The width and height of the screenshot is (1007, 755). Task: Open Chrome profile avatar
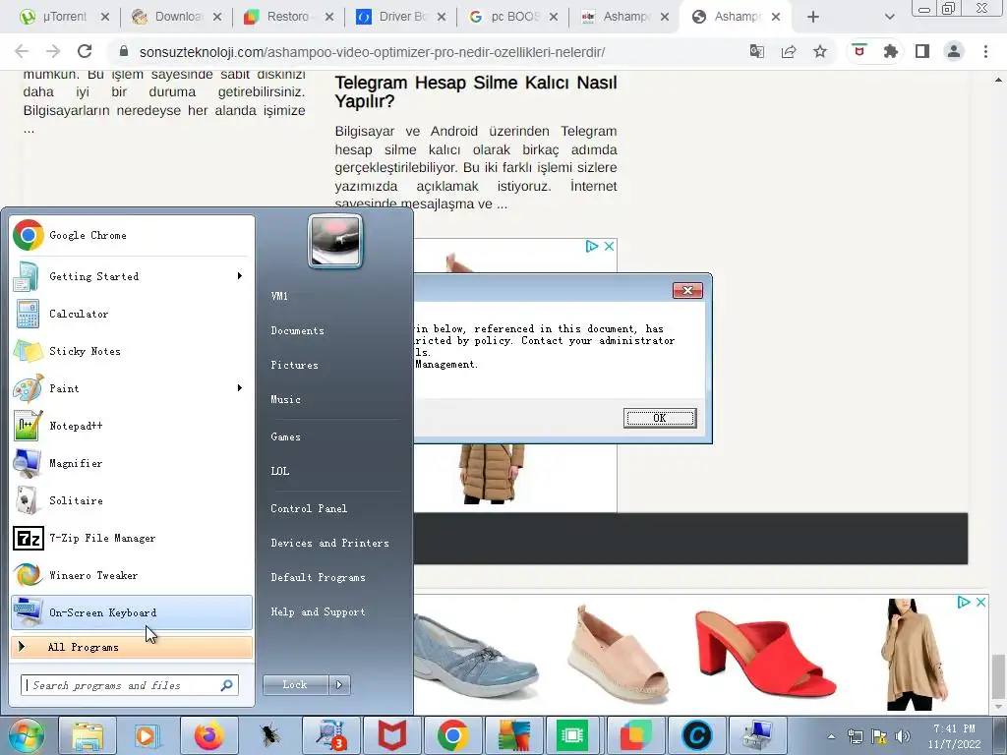[954, 51]
